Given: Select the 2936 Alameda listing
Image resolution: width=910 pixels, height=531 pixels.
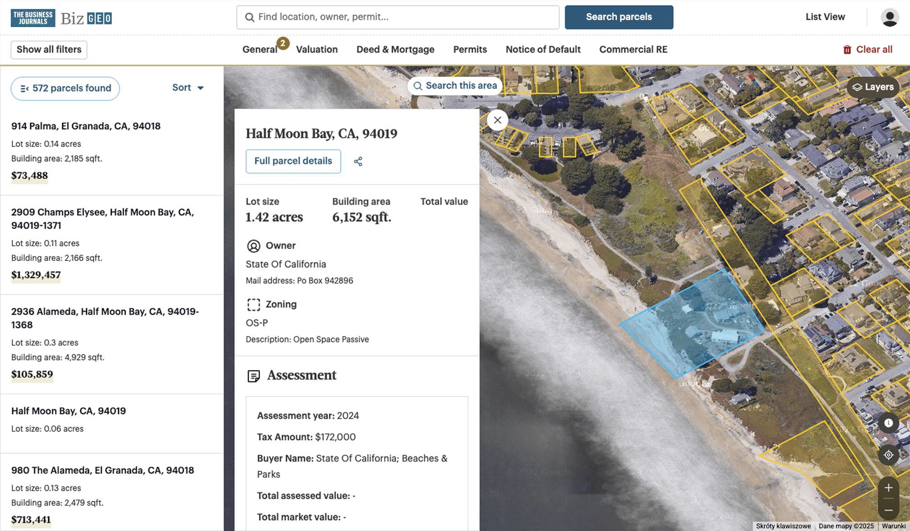Looking at the screenshot, I should click(112, 344).
